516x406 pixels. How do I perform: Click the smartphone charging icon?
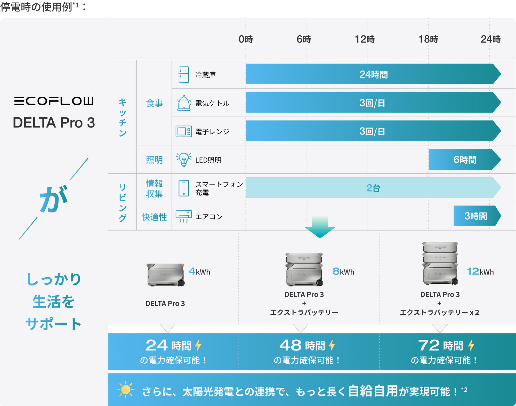[184, 188]
